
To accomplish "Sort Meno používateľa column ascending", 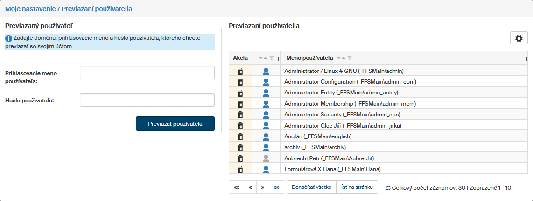I will tap(344, 58).
